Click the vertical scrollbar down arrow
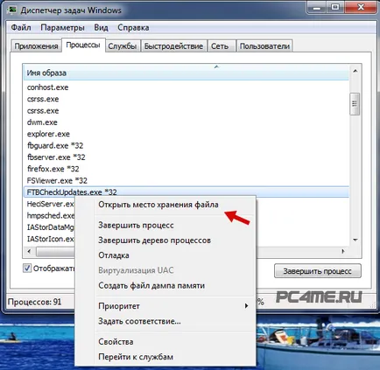This screenshot has width=380, height=370. click(x=355, y=241)
